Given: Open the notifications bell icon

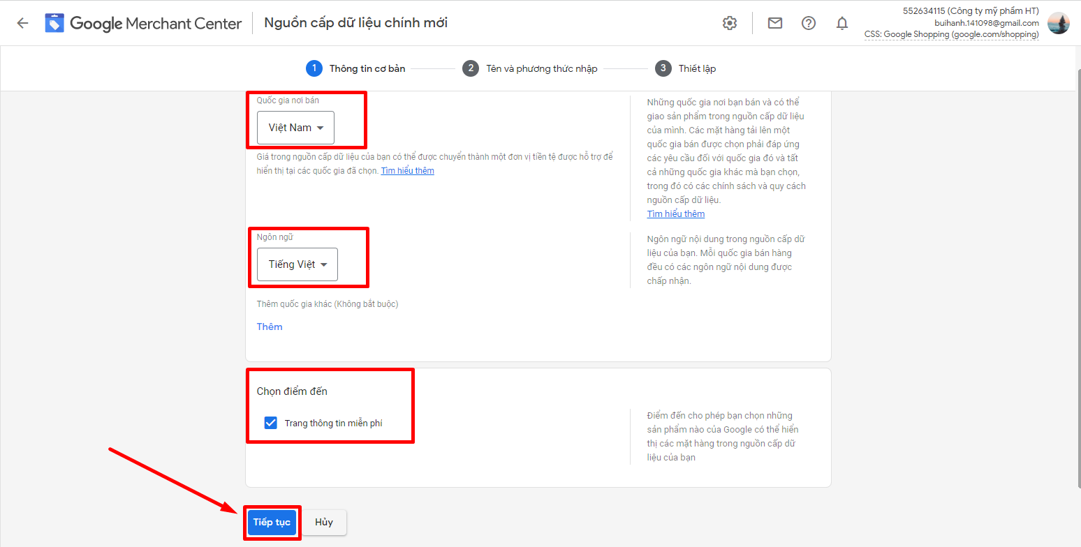Looking at the screenshot, I should [842, 23].
